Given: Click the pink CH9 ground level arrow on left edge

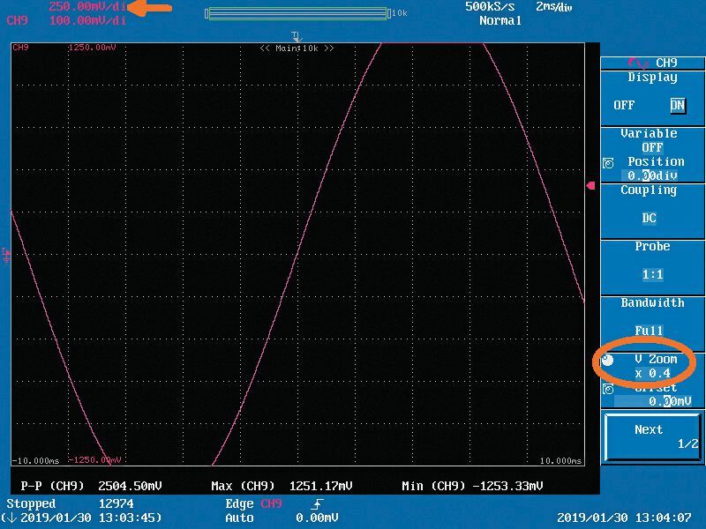Looking at the screenshot, I should click(7, 255).
